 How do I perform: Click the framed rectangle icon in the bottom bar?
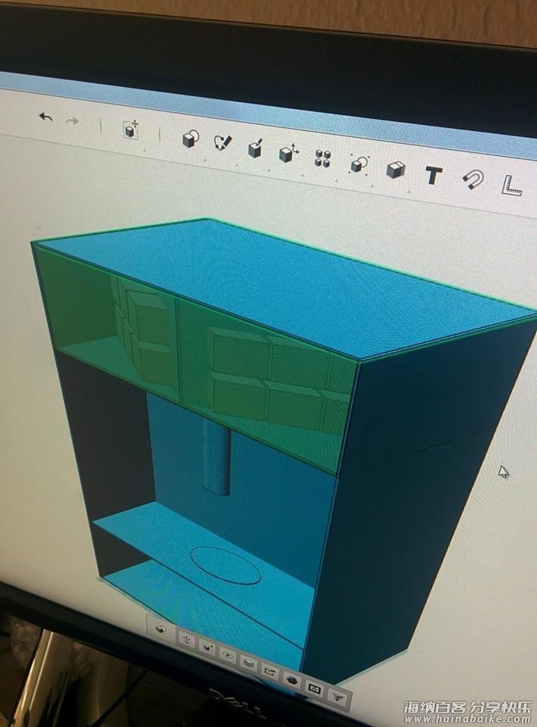click(314, 688)
